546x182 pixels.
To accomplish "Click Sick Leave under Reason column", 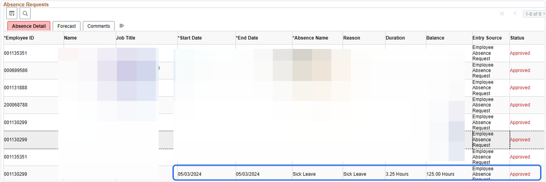I will point(354,174).
